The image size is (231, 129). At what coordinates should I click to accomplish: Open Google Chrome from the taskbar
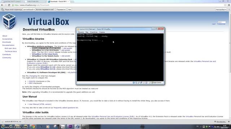pos(33,126)
